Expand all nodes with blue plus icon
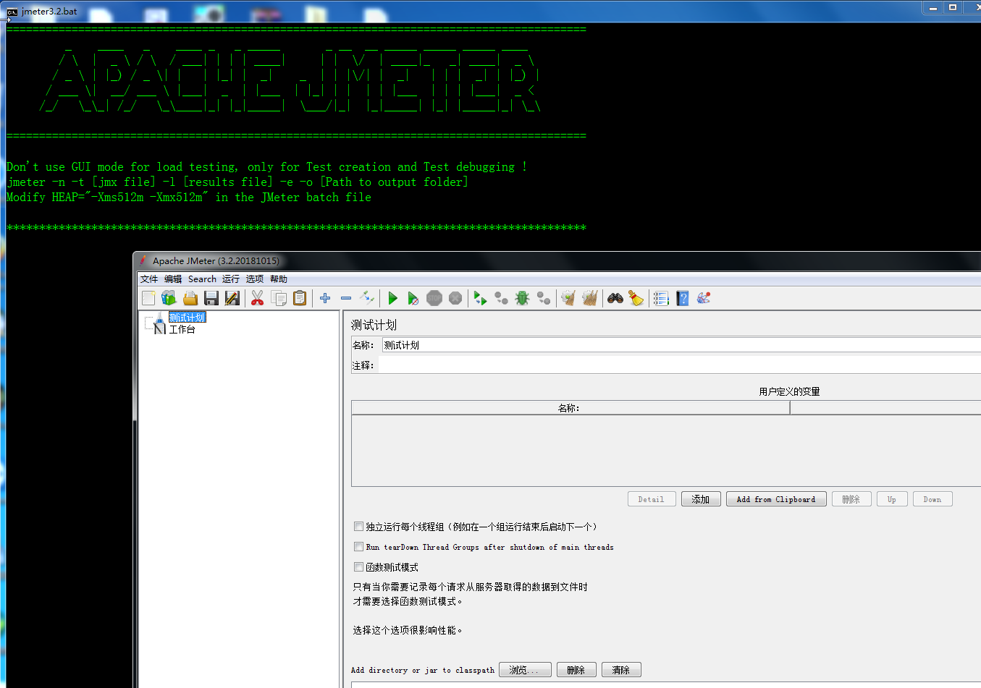The image size is (981, 688). click(x=325, y=298)
